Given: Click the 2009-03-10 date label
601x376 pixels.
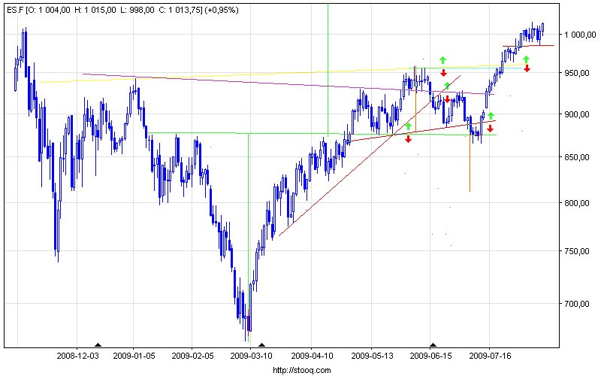Looking at the screenshot, I should point(251,356).
